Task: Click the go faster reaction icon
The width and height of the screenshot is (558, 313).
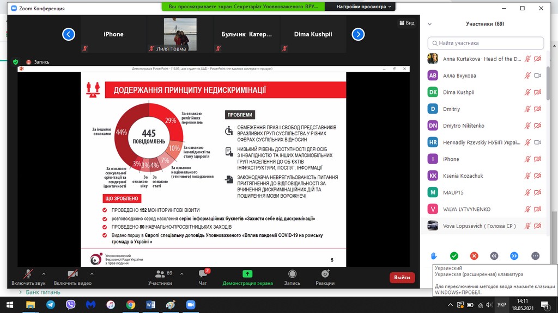Action: click(514, 256)
